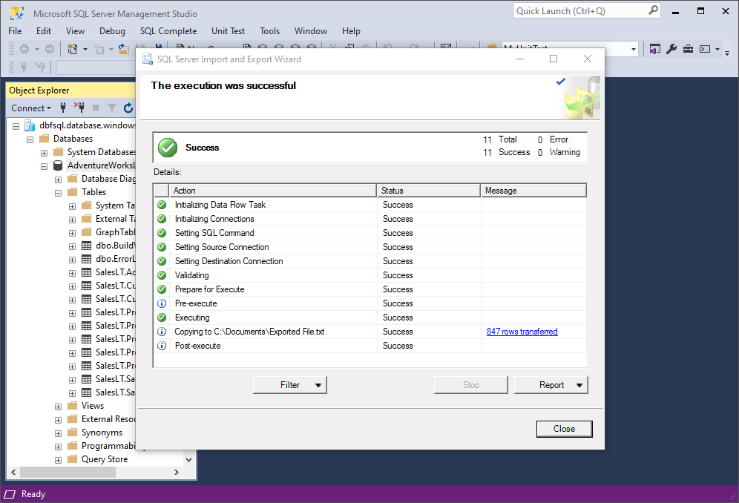739x503 pixels.
Task: Click the Connect Object Explorer plug icon
Action: [63, 108]
